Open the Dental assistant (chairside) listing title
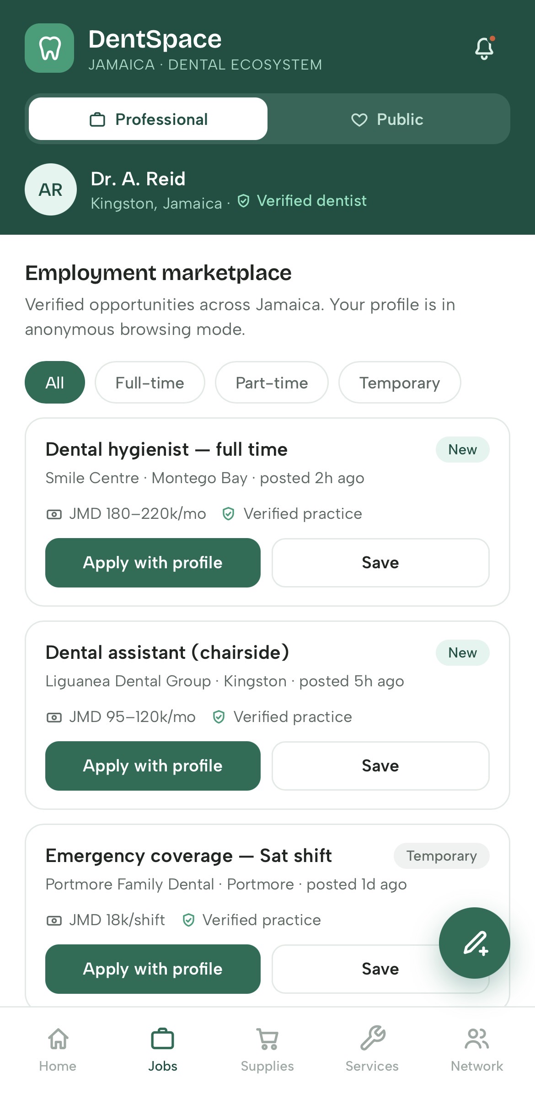The image size is (535, 1094). [x=167, y=652]
